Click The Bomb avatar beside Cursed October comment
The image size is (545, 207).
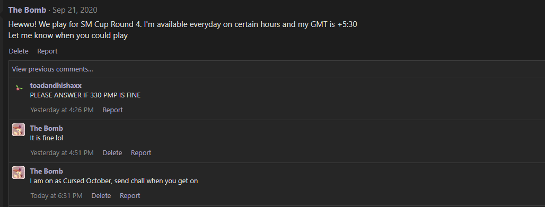point(19,173)
